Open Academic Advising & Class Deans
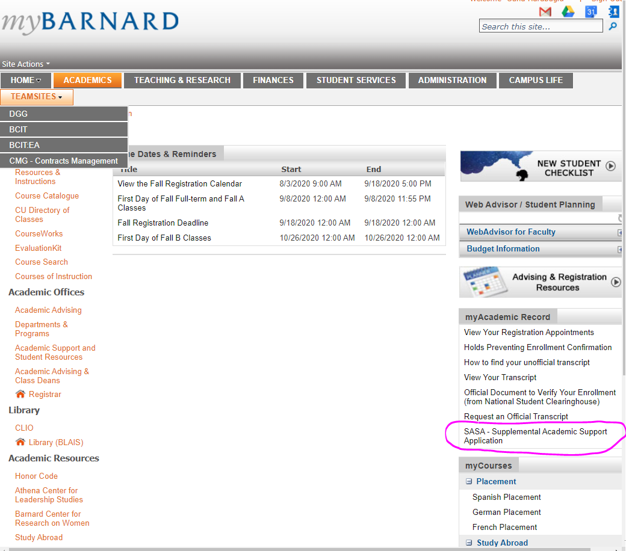 pos(52,376)
